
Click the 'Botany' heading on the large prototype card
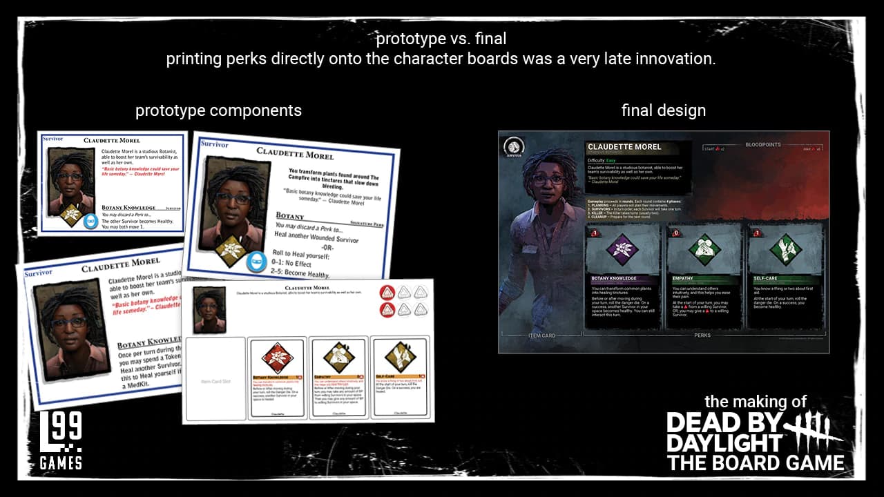(290, 217)
